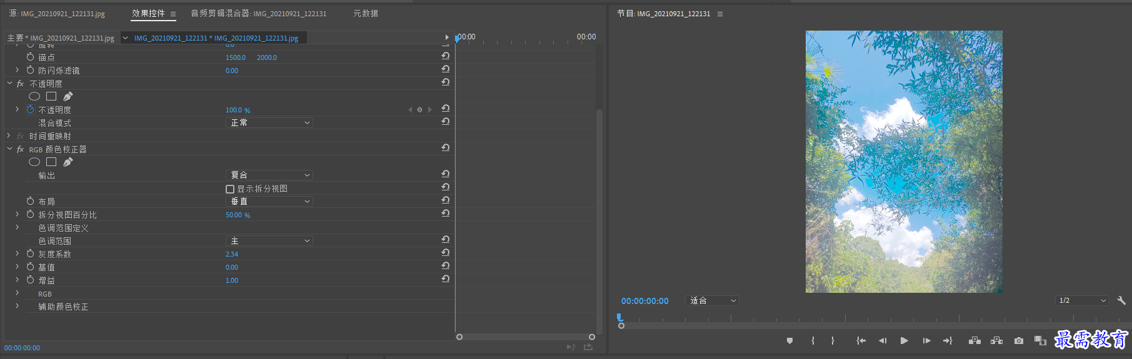
Task: Expand the RGB sub-section
Action: 17,293
